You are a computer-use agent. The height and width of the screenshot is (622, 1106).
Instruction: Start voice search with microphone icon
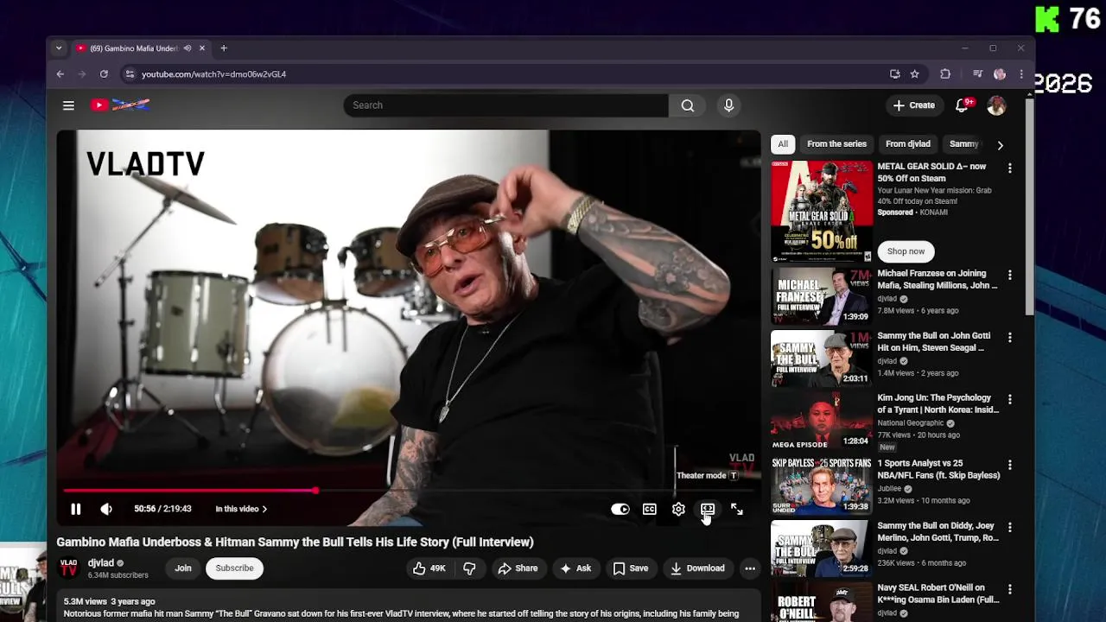(728, 105)
